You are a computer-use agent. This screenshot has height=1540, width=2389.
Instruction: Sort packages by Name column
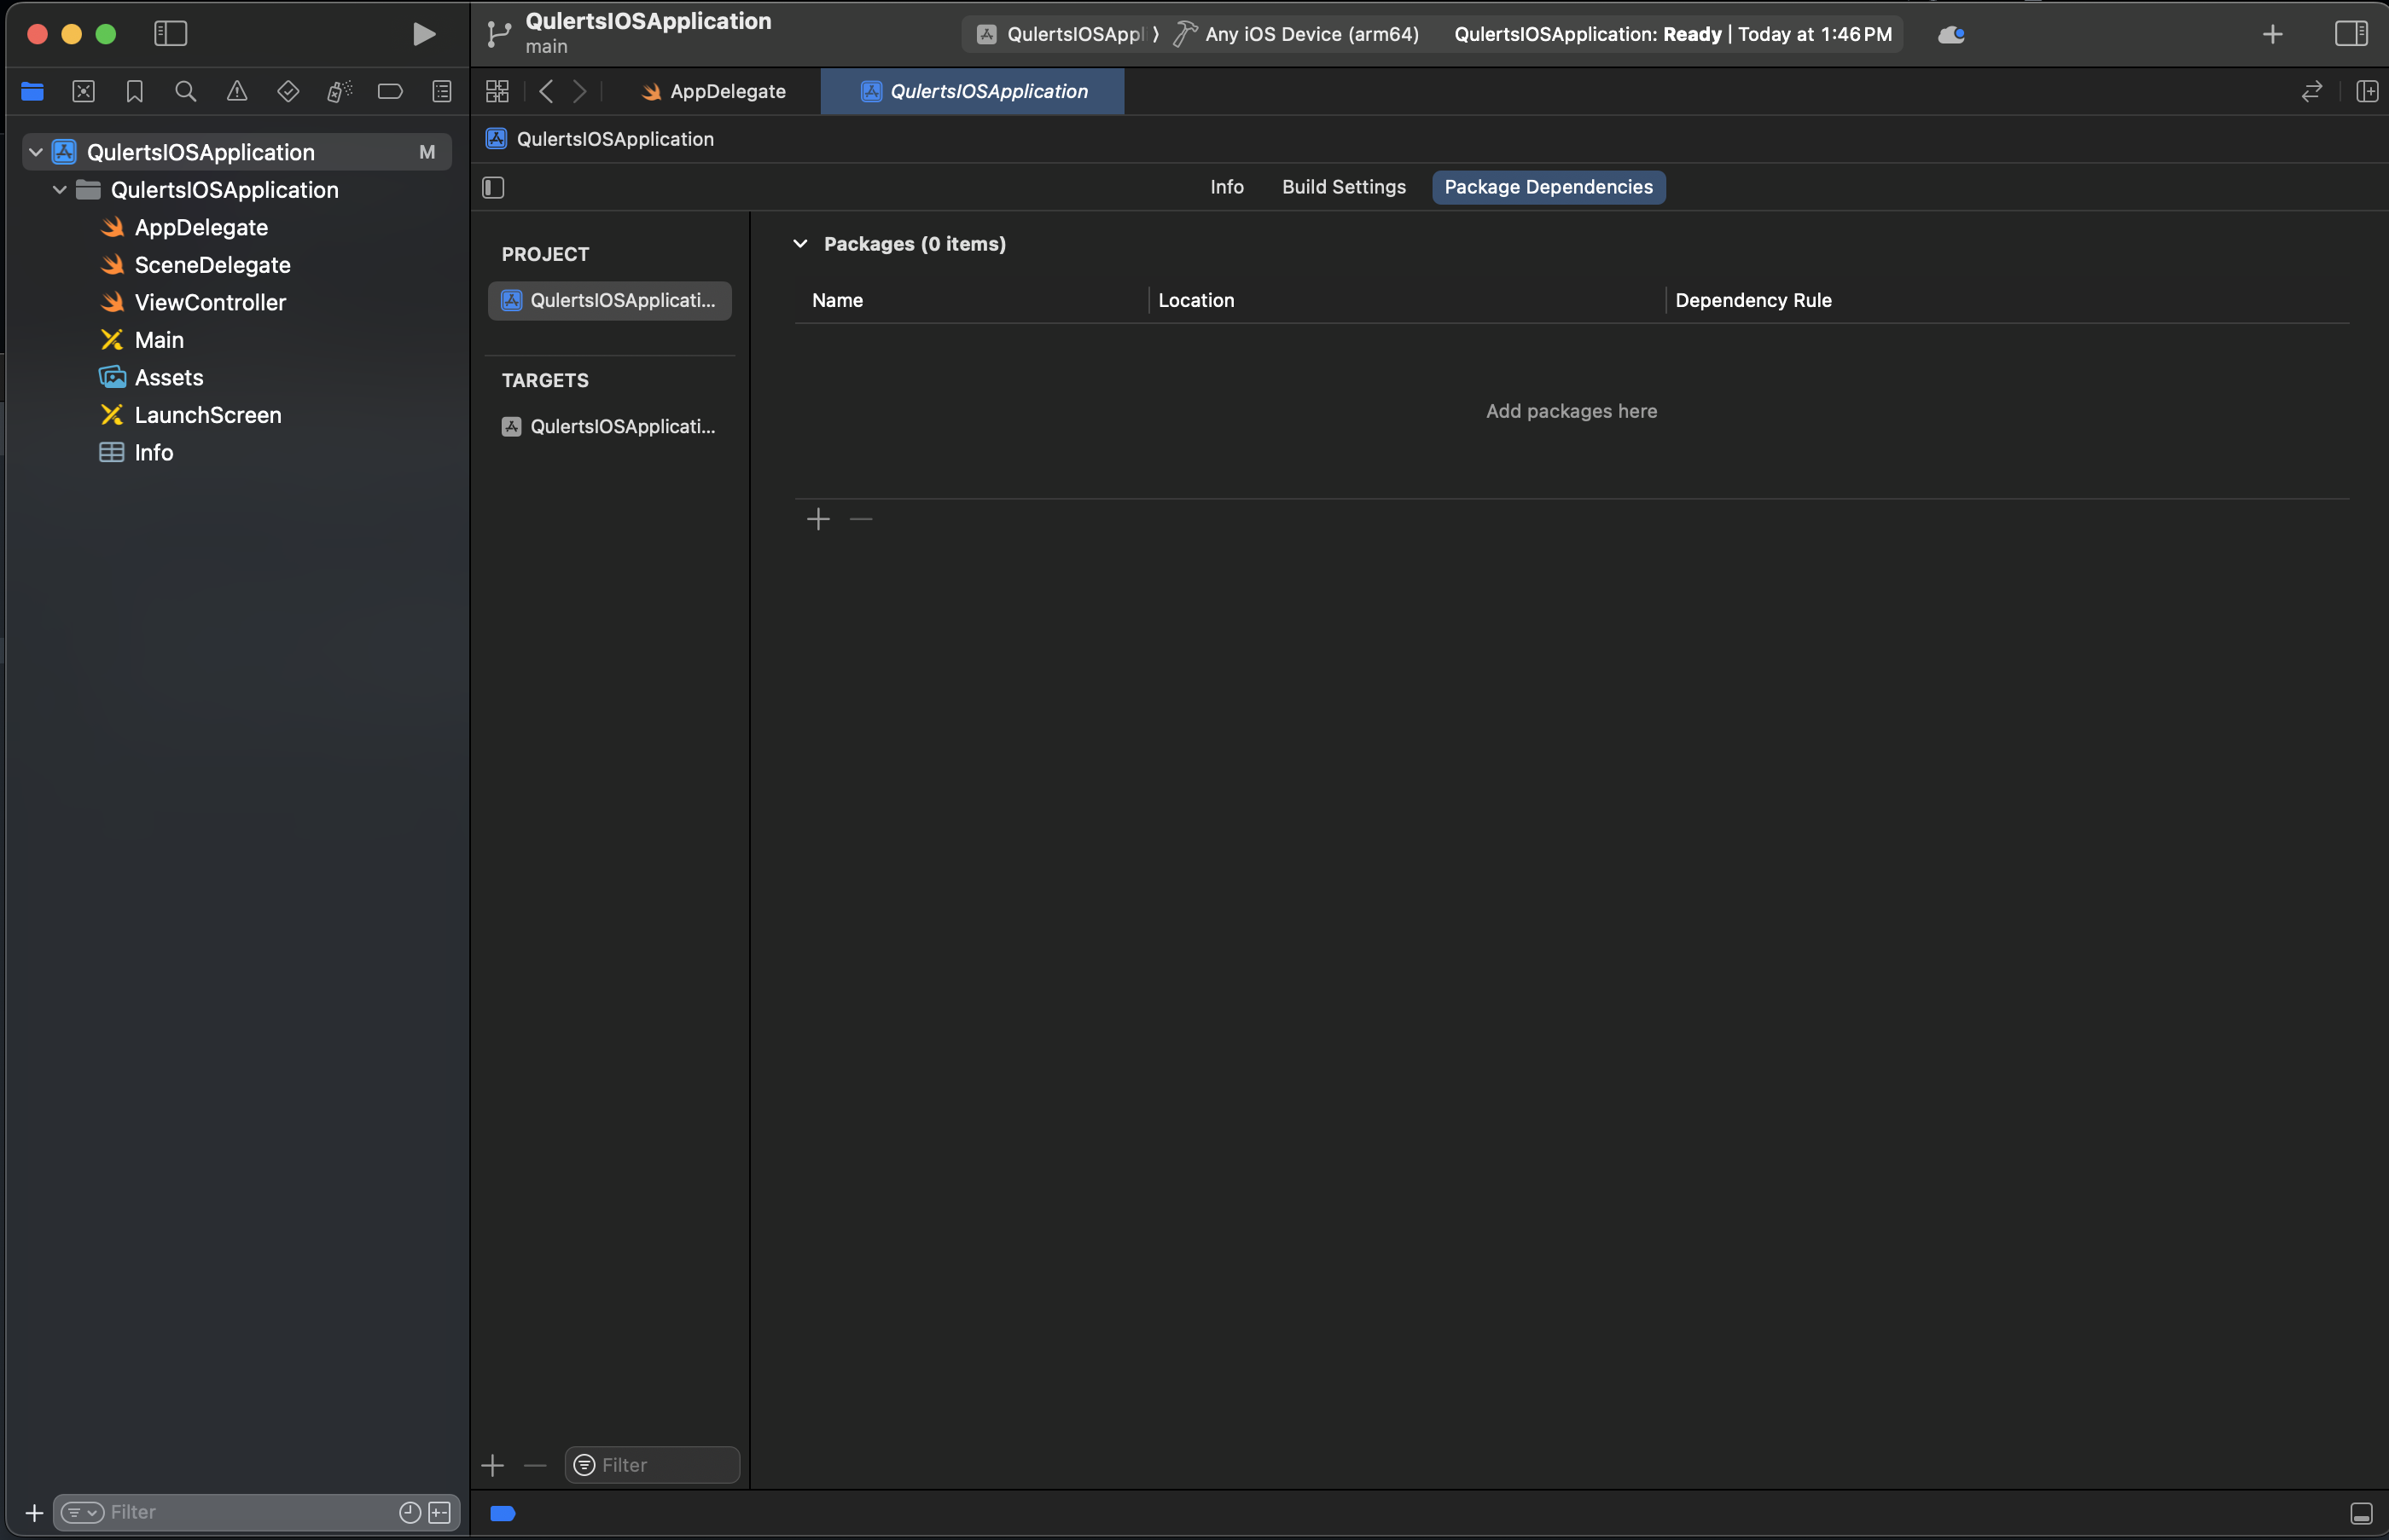(x=837, y=300)
